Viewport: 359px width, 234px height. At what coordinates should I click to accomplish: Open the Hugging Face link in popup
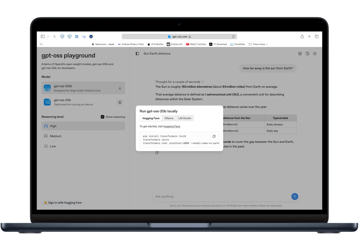(x=172, y=126)
